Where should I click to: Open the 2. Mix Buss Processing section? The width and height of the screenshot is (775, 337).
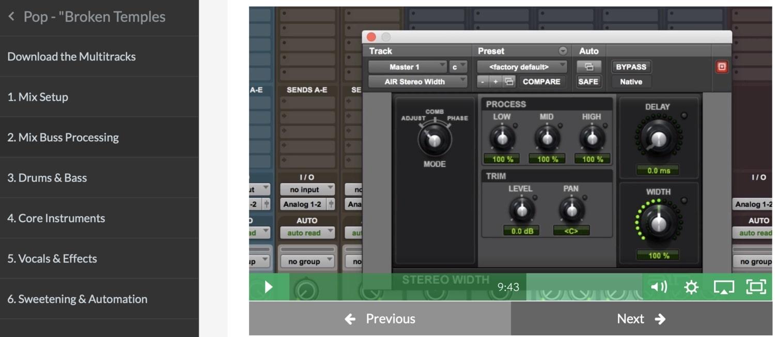(x=99, y=137)
